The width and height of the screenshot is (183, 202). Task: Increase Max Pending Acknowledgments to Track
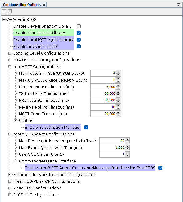pos(127,139)
